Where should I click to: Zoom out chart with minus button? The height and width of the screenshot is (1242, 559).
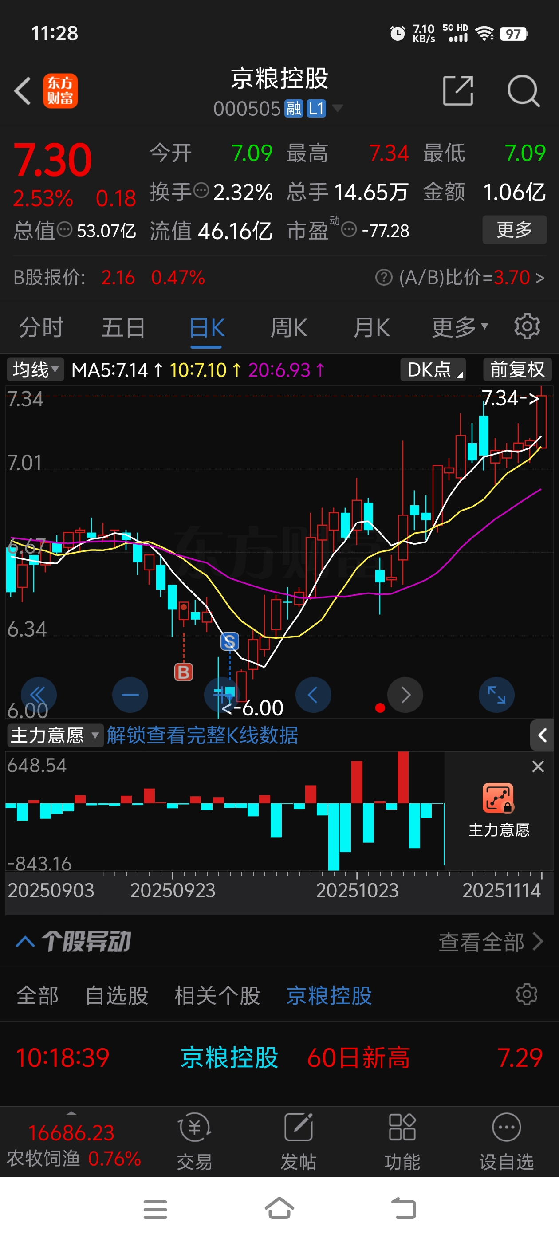pyautogui.click(x=130, y=695)
